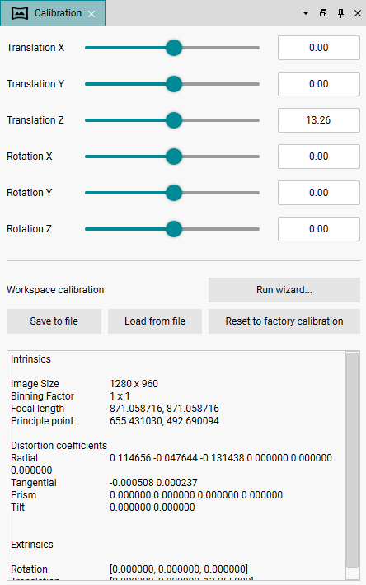Close the Calibration panel
This screenshot has height=585, width=366.
coord(358,13)
